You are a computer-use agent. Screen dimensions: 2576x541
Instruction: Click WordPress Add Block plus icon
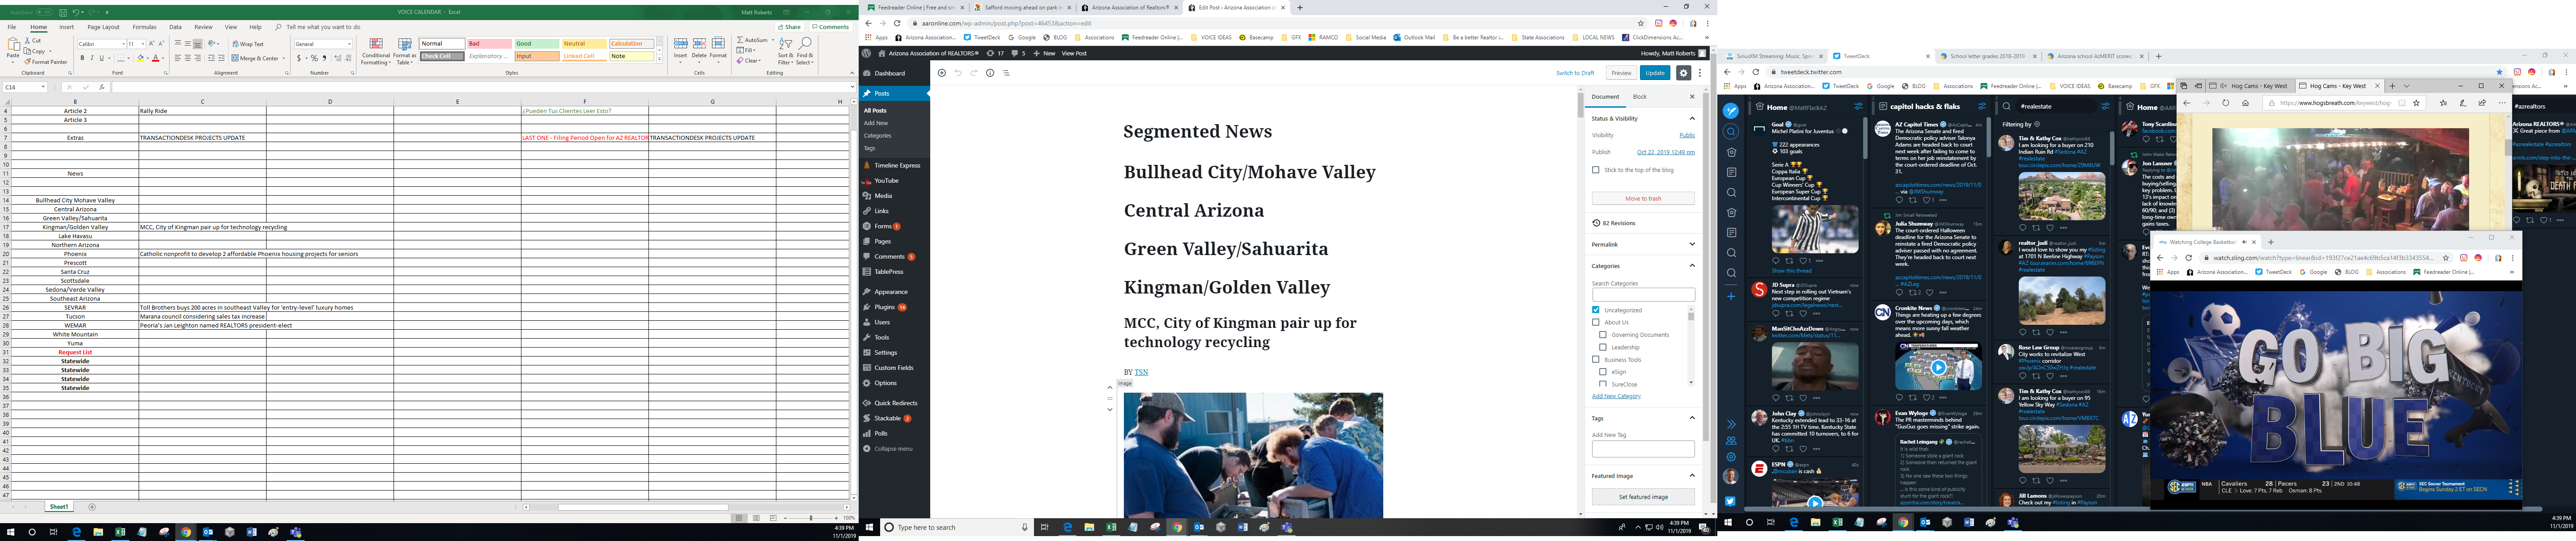[942, 73]
